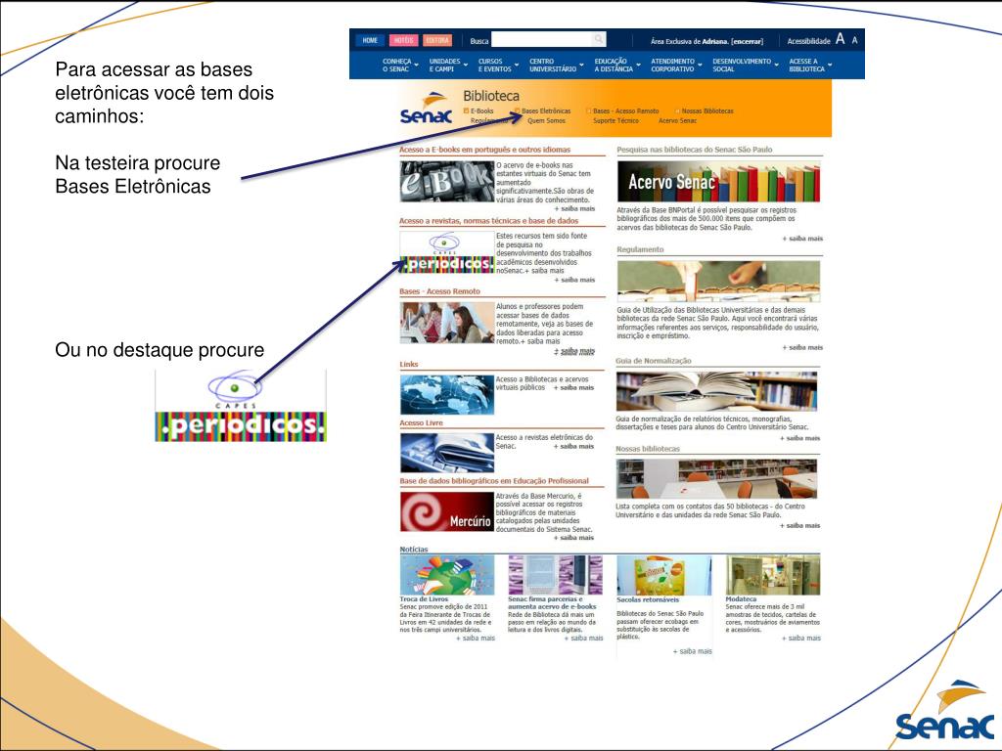Viewport: 1002px width, 751px height.
Task: Expand the ACESSE A BIBLIOTECA menu
Action: point(810,66)
